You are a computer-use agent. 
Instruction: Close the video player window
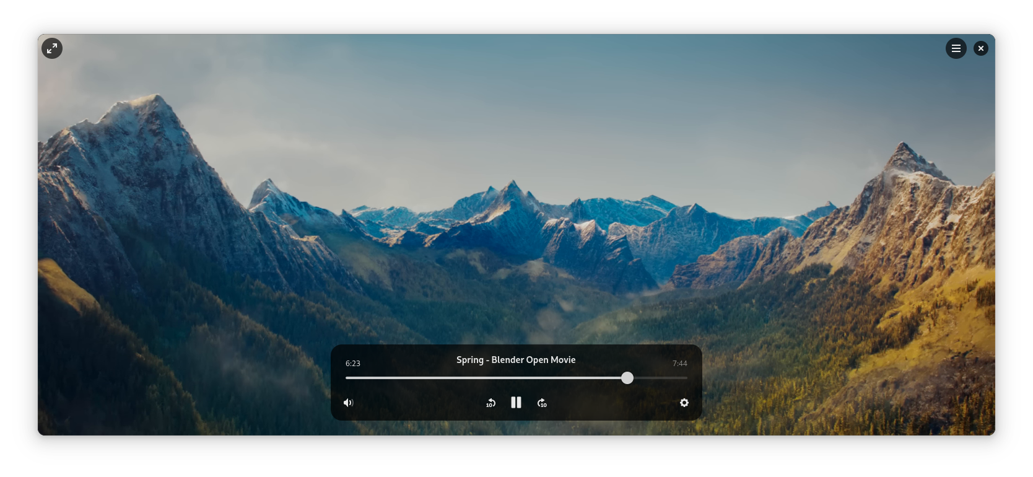click(980, 48)
